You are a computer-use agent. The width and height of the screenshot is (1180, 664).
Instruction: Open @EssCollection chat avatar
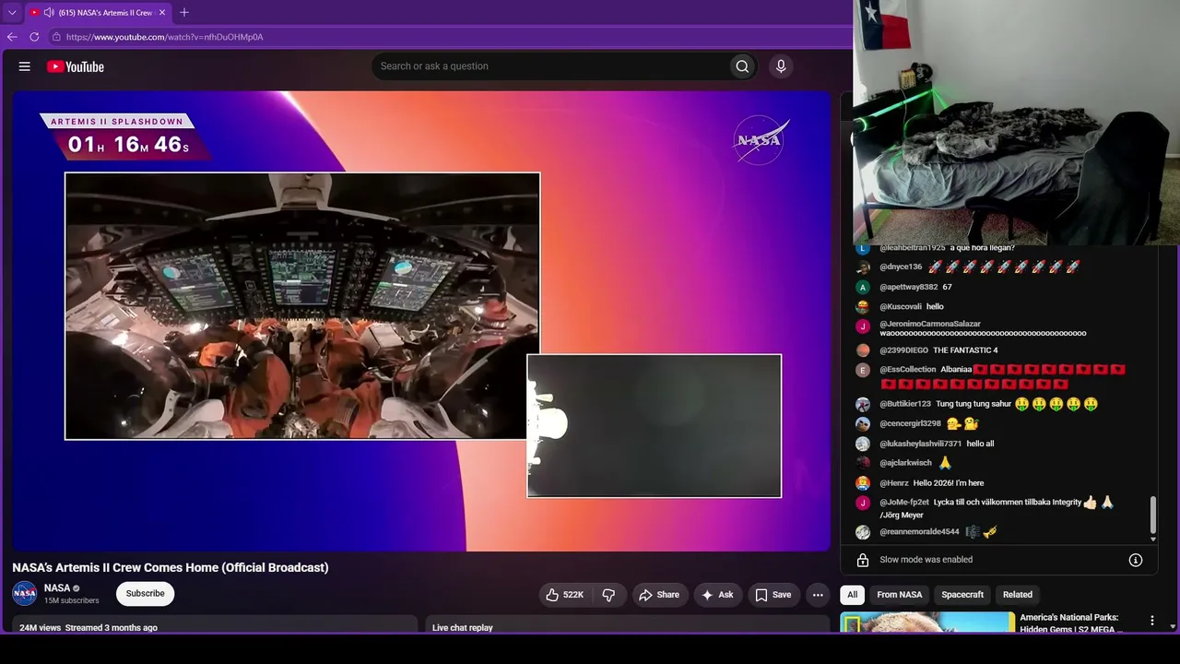click(x=863, y=370)
